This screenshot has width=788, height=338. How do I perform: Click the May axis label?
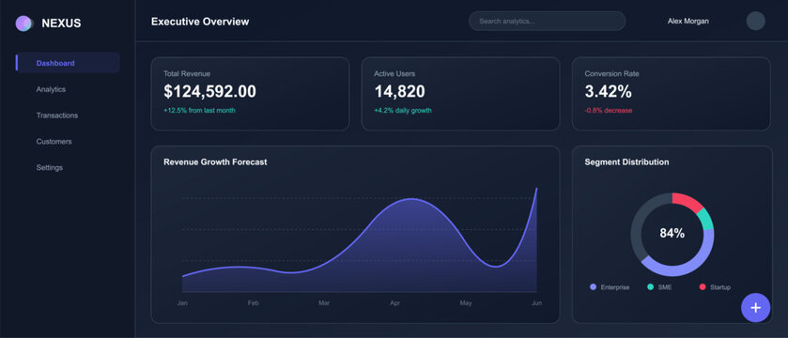click(x=466, y=303)
